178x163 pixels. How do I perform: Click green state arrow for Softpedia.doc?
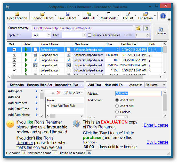click(26, 50)
